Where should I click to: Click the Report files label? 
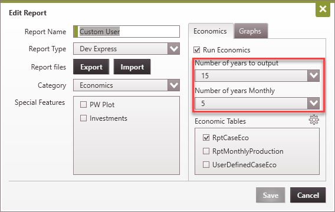(48, 67)
